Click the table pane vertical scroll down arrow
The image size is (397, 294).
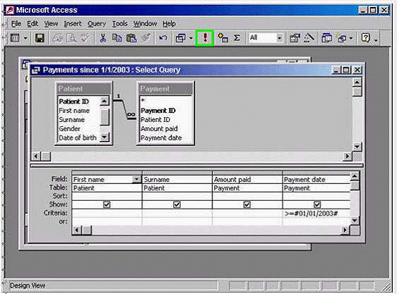pos(357,147)
